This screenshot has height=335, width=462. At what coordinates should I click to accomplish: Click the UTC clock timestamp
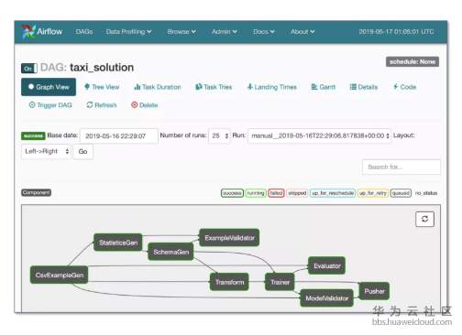(396, 32)
